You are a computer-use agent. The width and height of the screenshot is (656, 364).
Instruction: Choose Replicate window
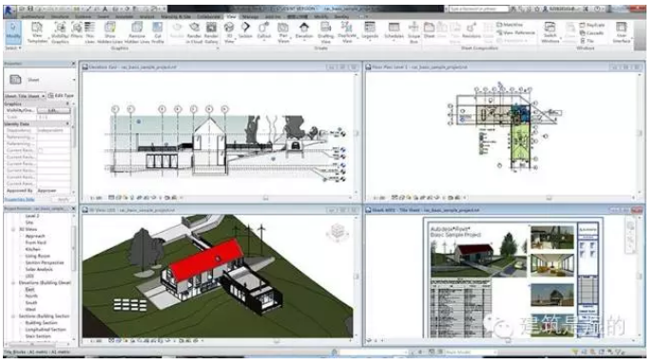point(592,25)
